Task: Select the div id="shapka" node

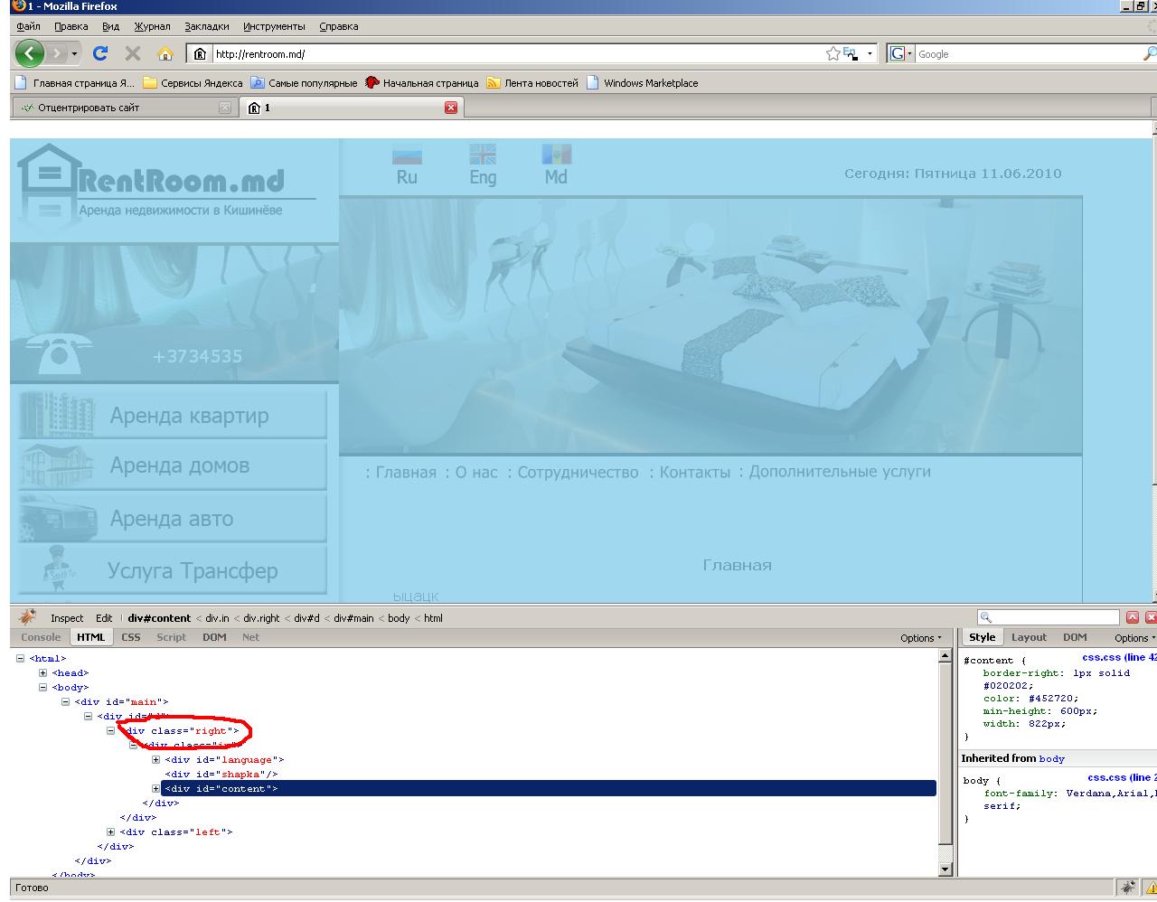Action: click(221, 774)
